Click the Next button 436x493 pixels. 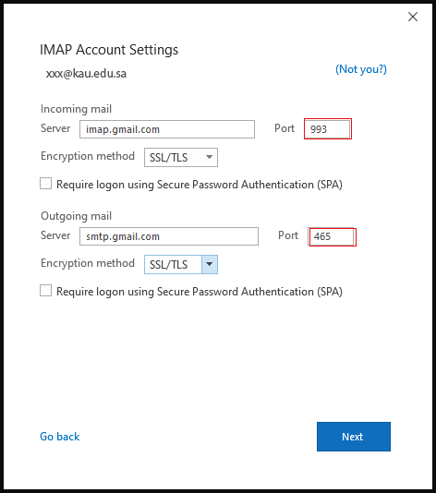(354, 437)
